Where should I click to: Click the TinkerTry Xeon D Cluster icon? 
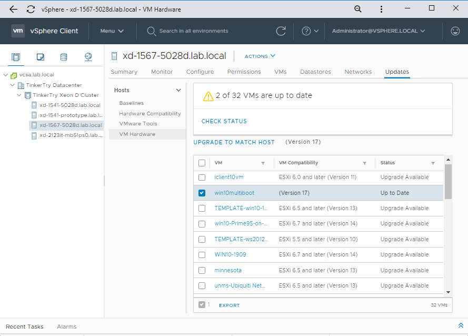coord(28,95)
